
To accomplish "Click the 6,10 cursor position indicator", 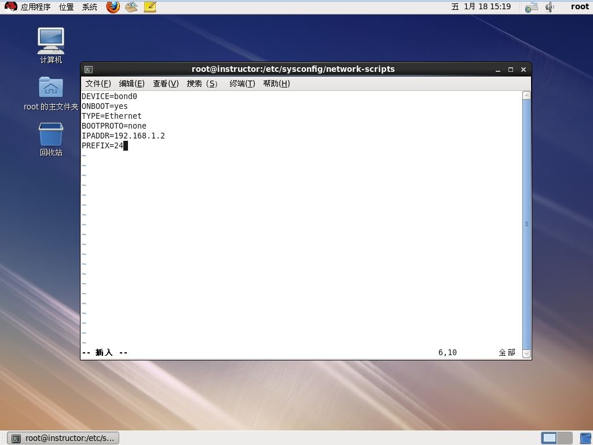I will pyautogui.click(x=448, y=353).
